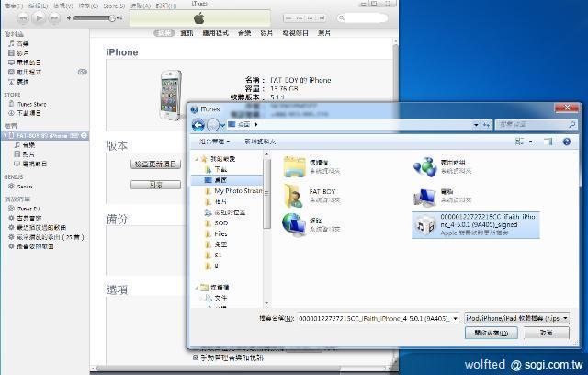Open the view options dropdown arrow
This screenshot has height=375, width=588.
530,142
